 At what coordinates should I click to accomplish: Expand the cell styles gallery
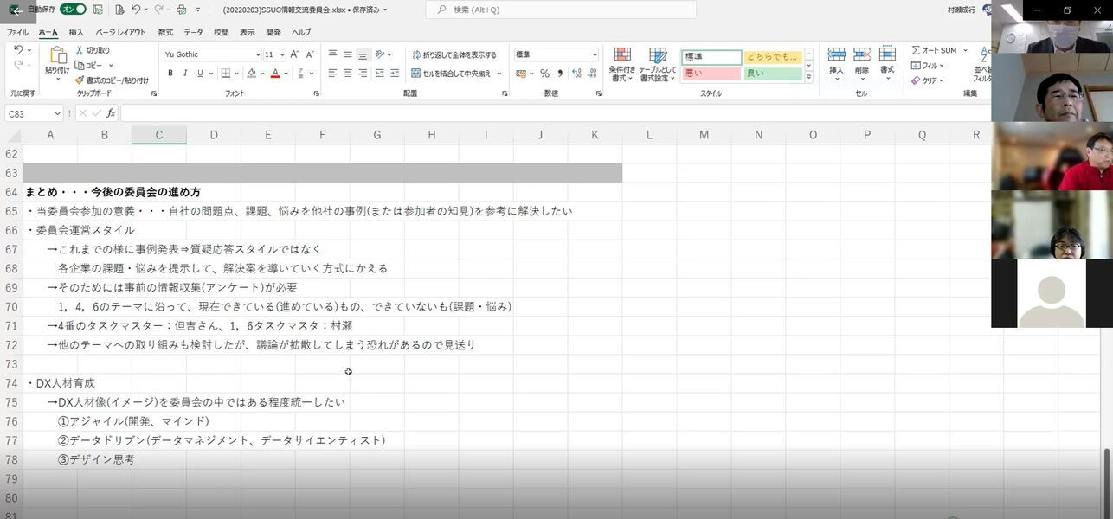[809, 77]
